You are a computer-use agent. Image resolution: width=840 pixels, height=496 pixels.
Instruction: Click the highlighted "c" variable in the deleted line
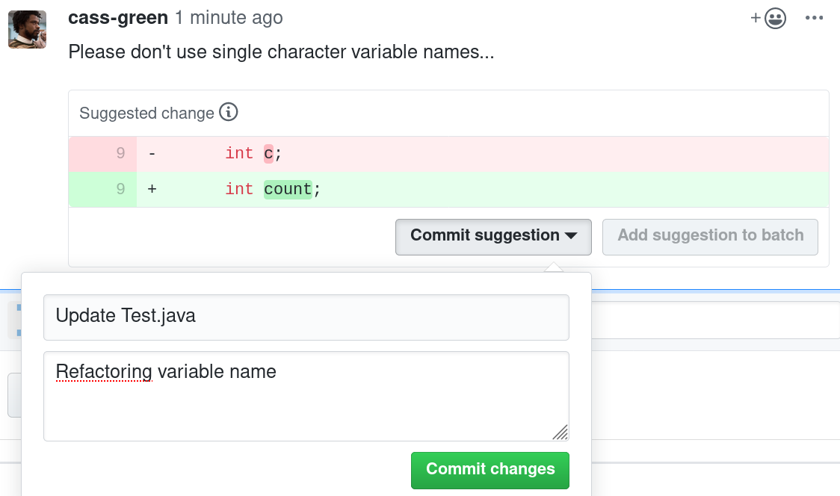[269, 153]
